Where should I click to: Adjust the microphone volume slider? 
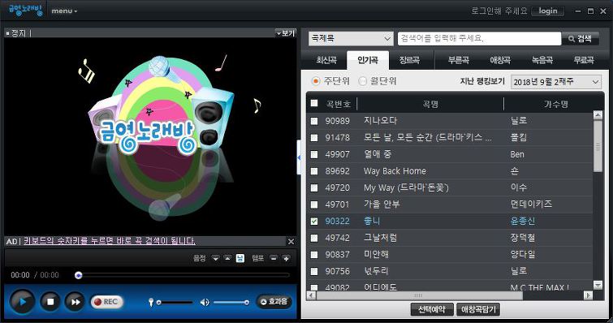[x=175, y=302]
